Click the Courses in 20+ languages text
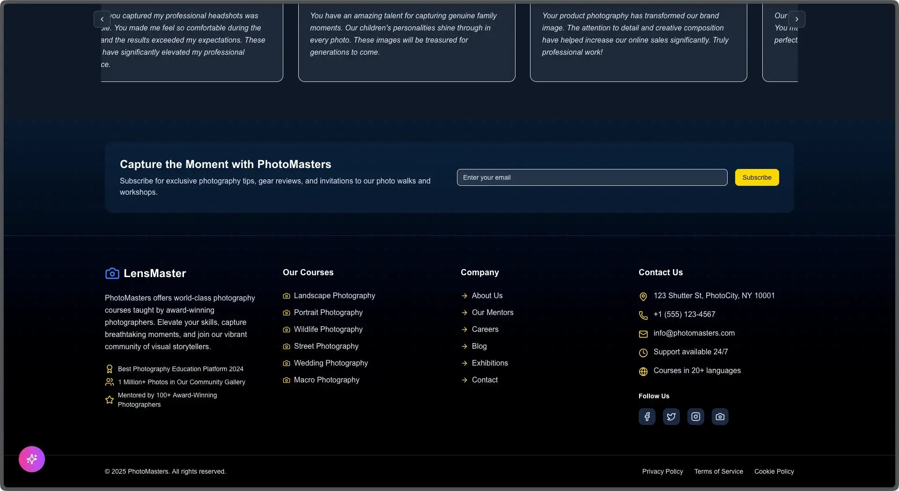Image resolution: width=899 pixels, height=491 pixels. point(697,371)
